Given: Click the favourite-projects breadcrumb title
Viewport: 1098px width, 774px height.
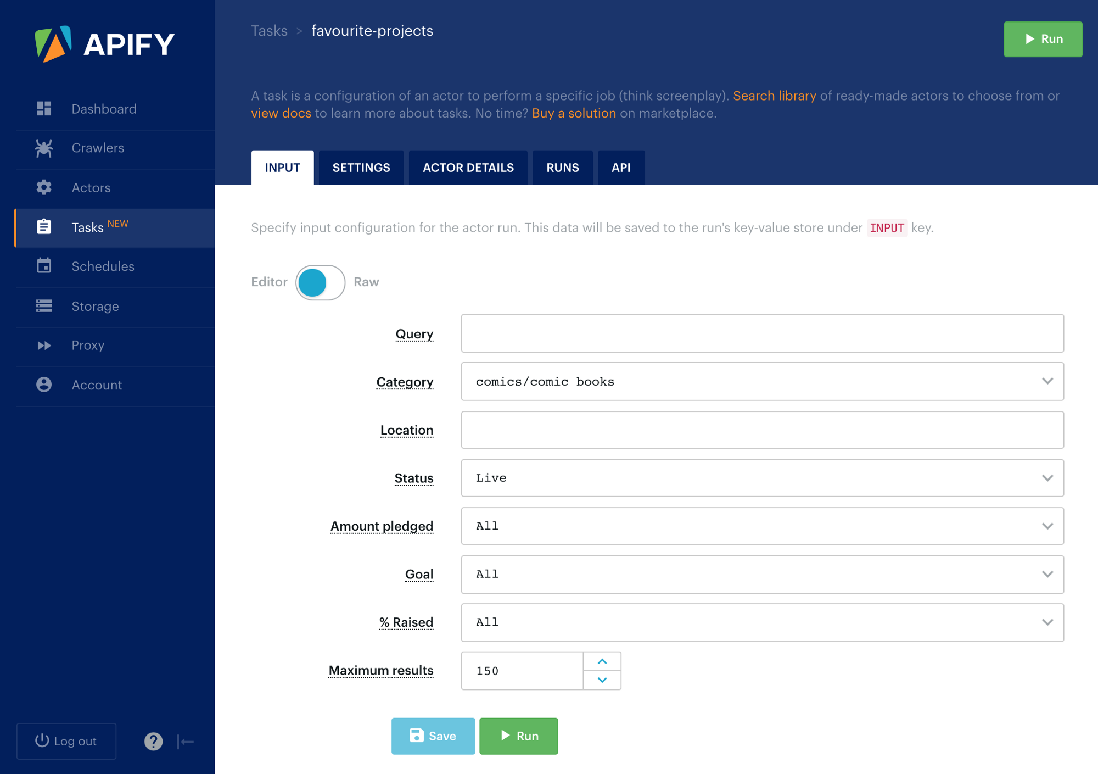Looking at the screenshot, I should pyautogui.click(x=372, y=31).
